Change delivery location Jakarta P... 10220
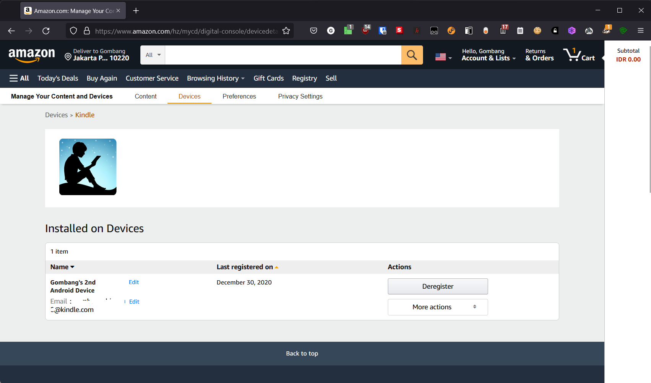The height and width of the screenshot is (383, 651). pyautogui.click(x=97, y=55)
